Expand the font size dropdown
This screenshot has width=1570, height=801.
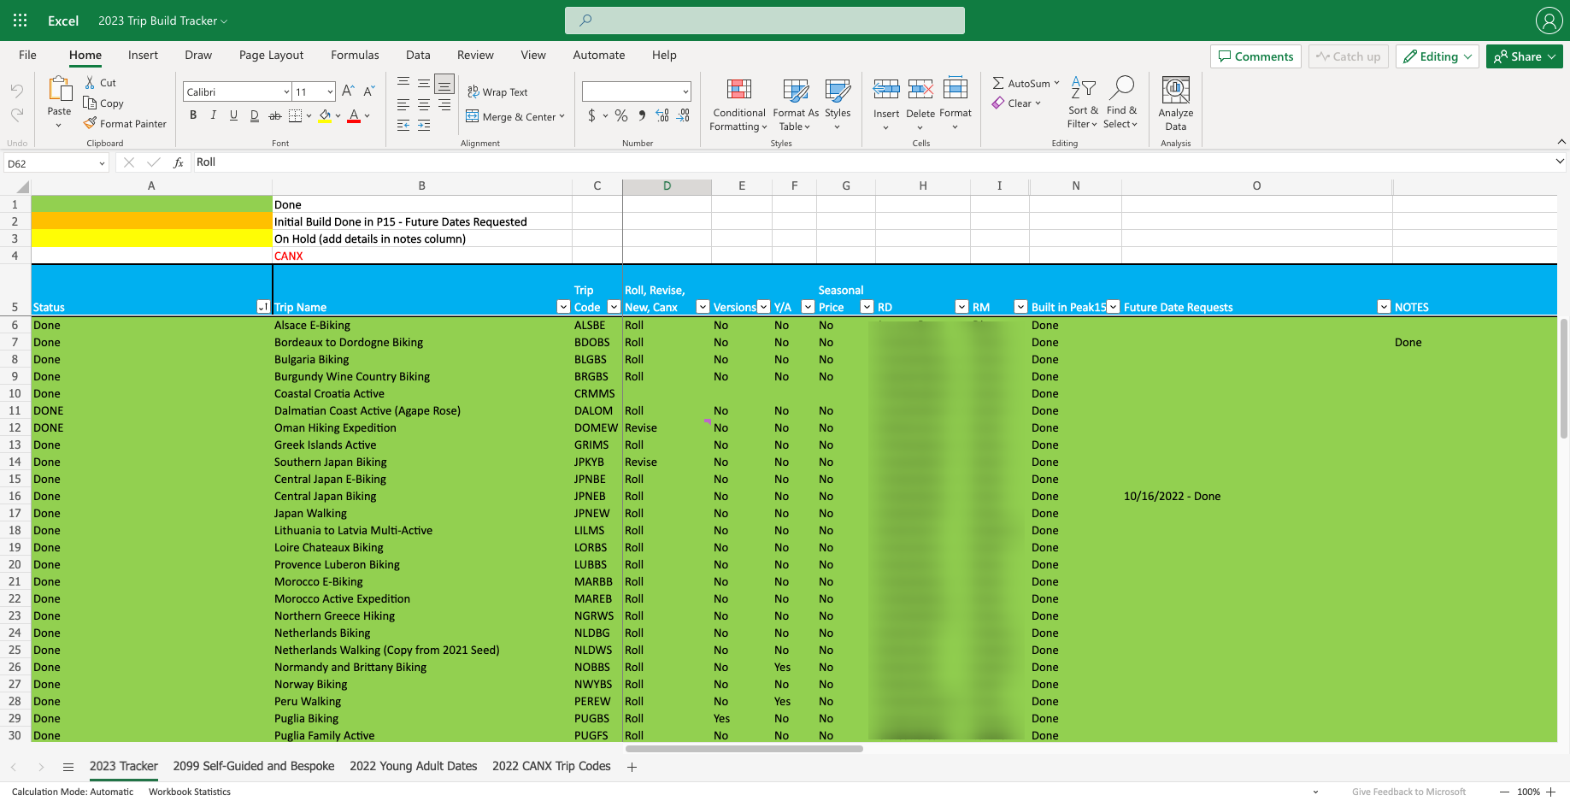tap(330, 92)
